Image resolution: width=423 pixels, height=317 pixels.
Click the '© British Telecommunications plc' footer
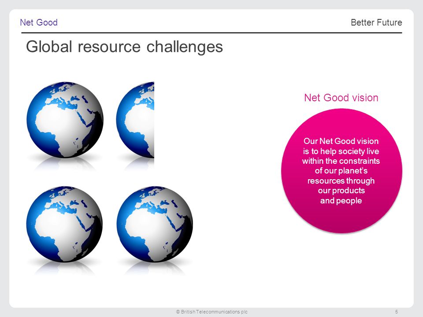[x=212, y=312]
